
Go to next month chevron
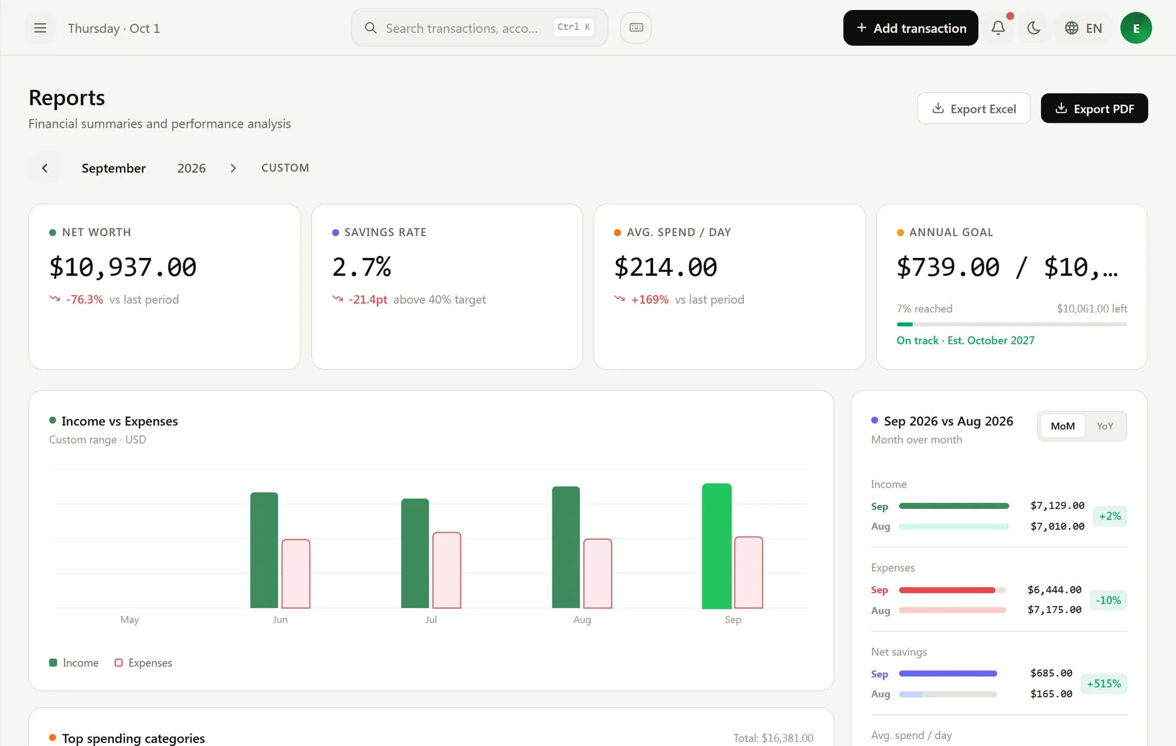[x=233, y=168]
